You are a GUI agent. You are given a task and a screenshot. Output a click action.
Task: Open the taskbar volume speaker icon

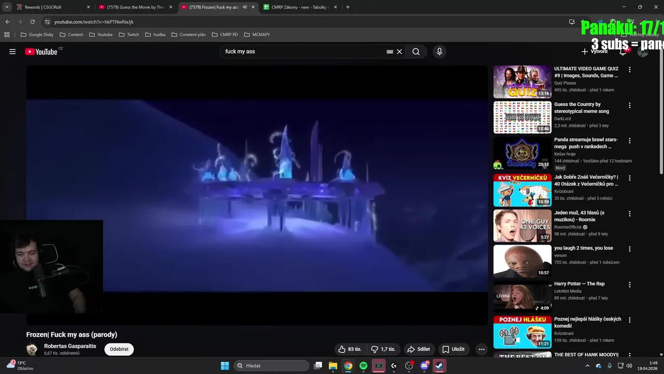[629, 366]
